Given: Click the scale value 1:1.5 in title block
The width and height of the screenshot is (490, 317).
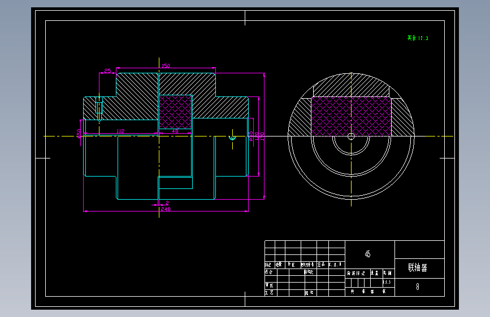Looking at the screenshot, I should 387,283.
